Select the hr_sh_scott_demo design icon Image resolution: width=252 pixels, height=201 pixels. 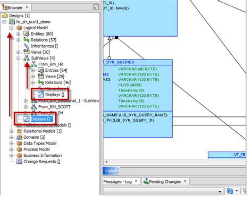pos(12,22)
